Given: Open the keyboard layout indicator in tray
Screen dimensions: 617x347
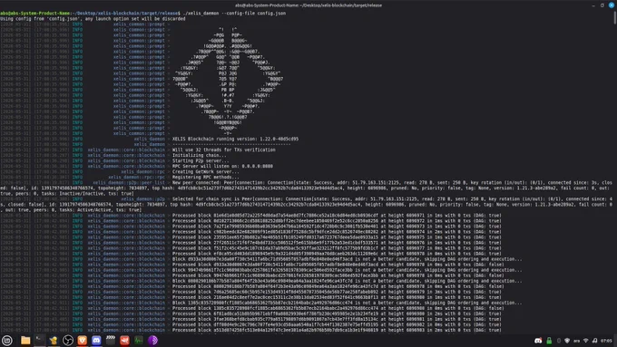Looking at the screenshot, I should click(576, 341).
